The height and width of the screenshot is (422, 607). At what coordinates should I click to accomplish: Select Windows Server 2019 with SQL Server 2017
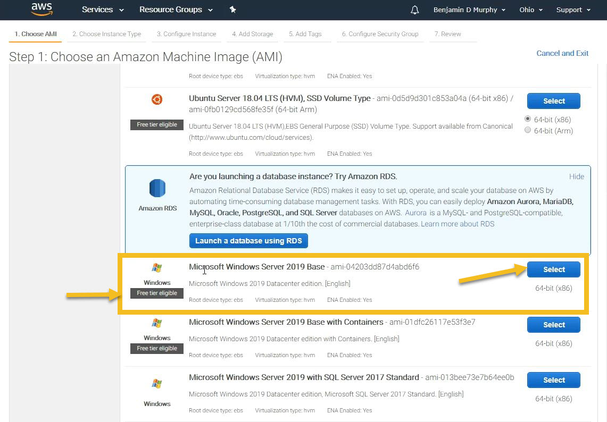click(554, 380)
